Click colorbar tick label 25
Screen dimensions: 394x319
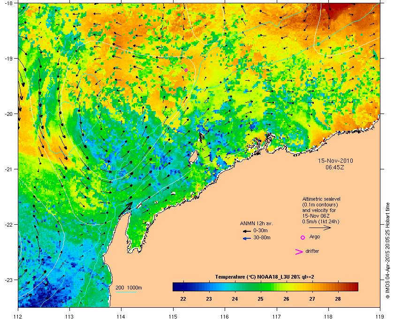[x=261, y=299]
